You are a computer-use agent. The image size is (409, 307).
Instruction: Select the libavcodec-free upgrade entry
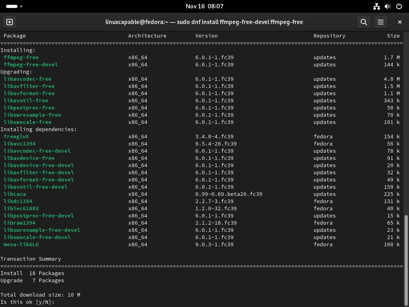coord(26,79)
